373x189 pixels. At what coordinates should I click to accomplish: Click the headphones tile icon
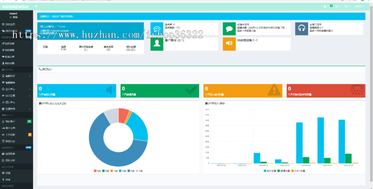pyautogui.click(x=301, y=29)
